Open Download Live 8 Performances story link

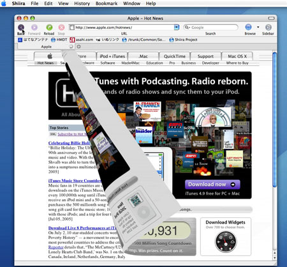click(82, 228)
